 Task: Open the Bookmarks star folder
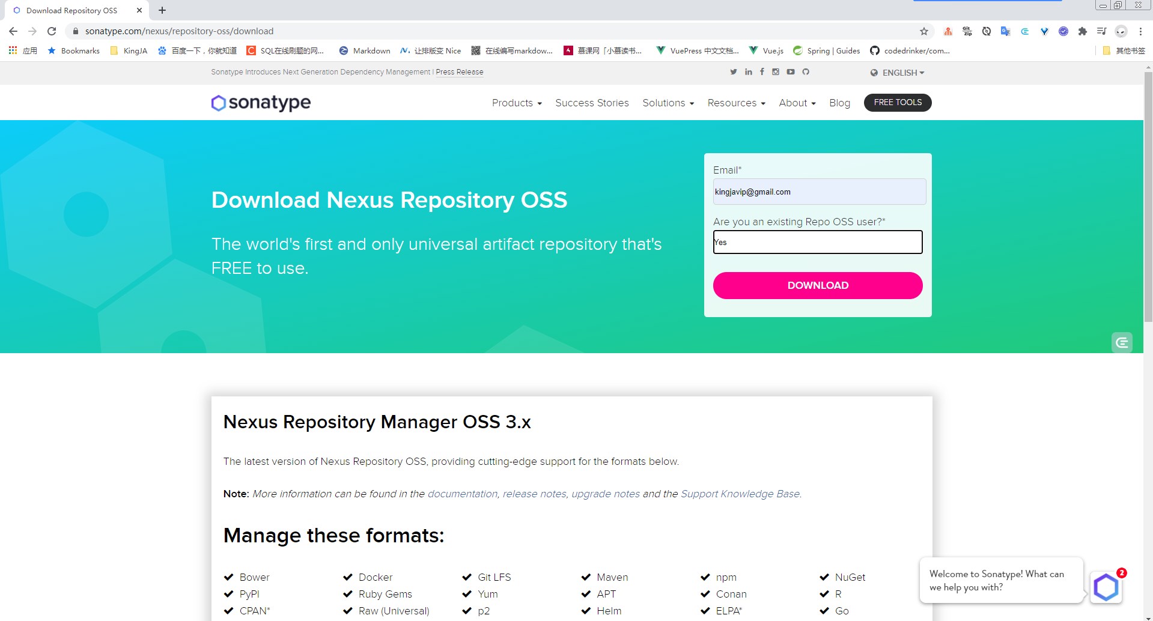pos(73,51)
